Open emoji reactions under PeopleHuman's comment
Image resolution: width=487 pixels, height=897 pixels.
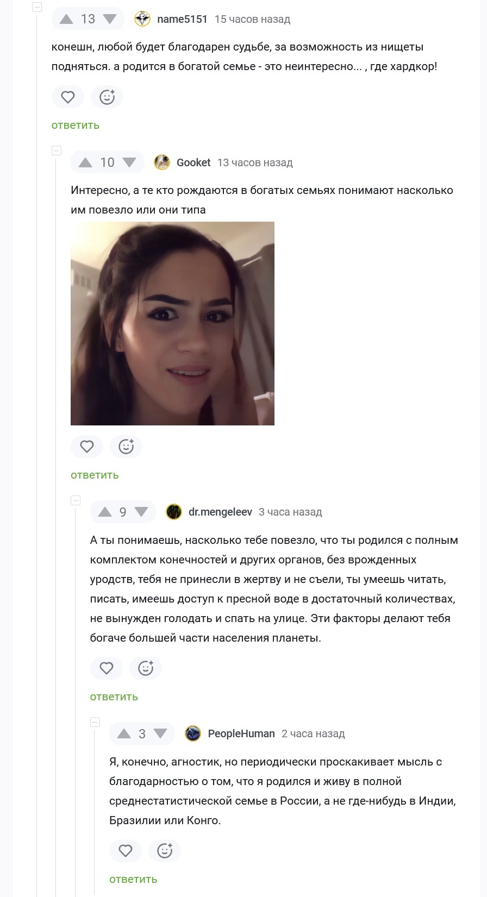[x=165, y=851]
